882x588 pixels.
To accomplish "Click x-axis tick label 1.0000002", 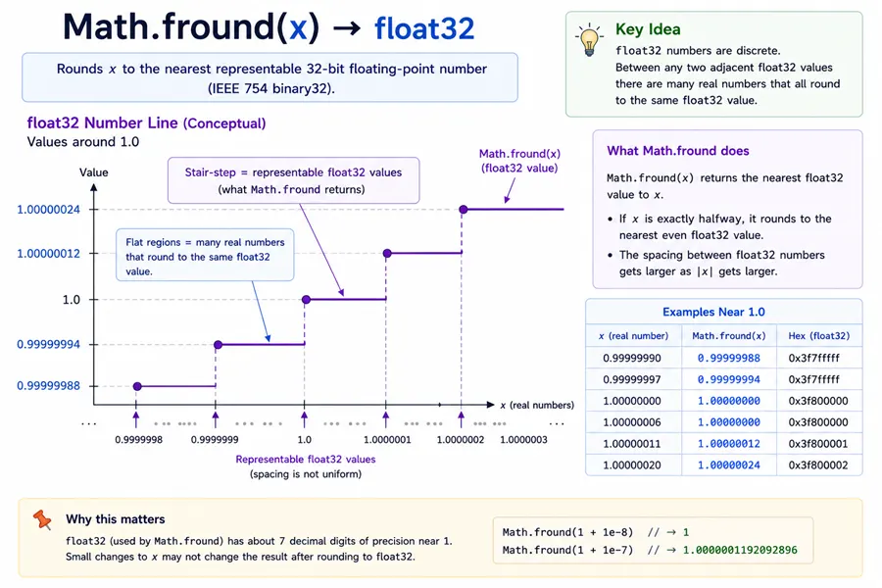I will coord(461,439).
